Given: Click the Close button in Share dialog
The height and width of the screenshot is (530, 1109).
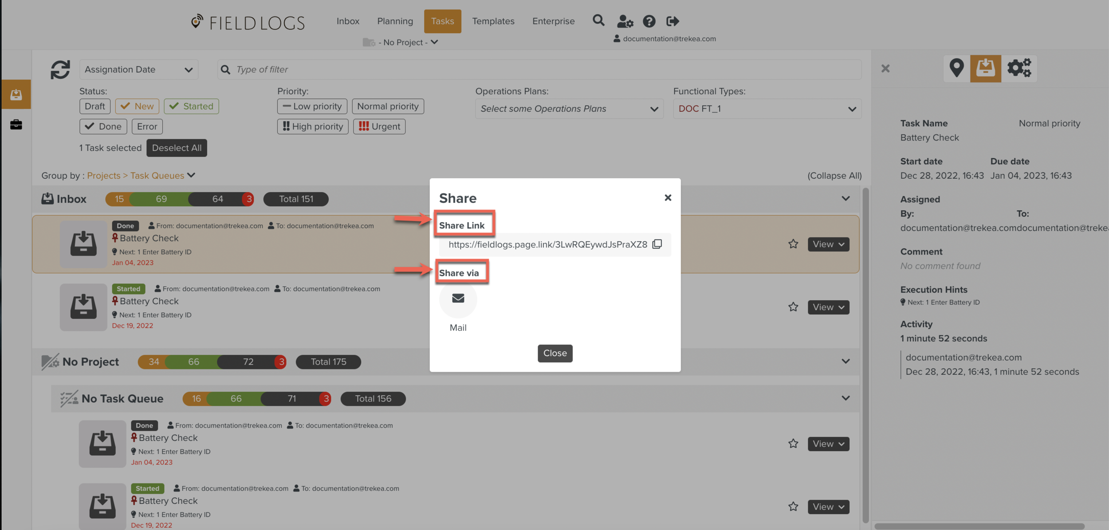Looking at the screenshot, I should point(554,353).
